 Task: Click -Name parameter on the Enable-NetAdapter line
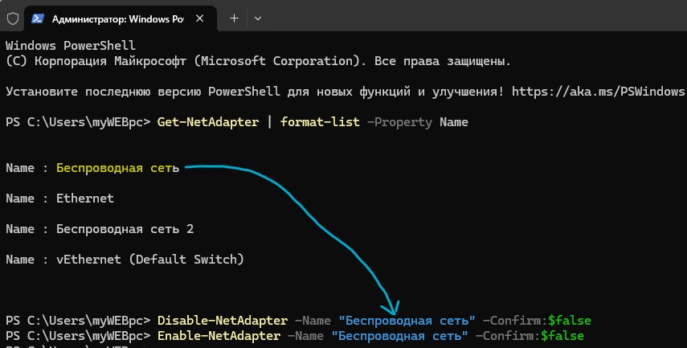pyautogui.click(x=305, y=336)
